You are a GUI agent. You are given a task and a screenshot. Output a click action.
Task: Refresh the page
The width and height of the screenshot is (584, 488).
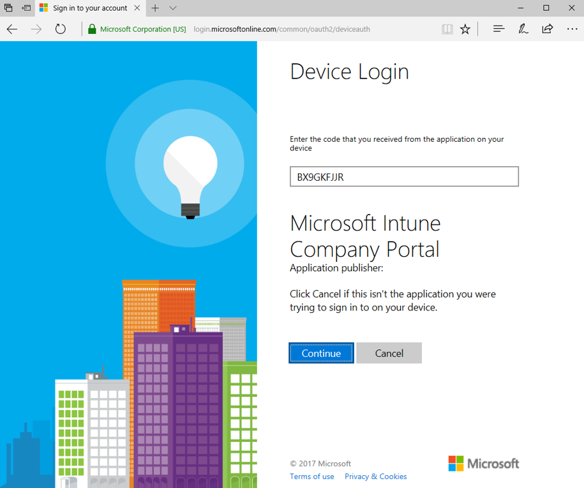tap(61, 29)
